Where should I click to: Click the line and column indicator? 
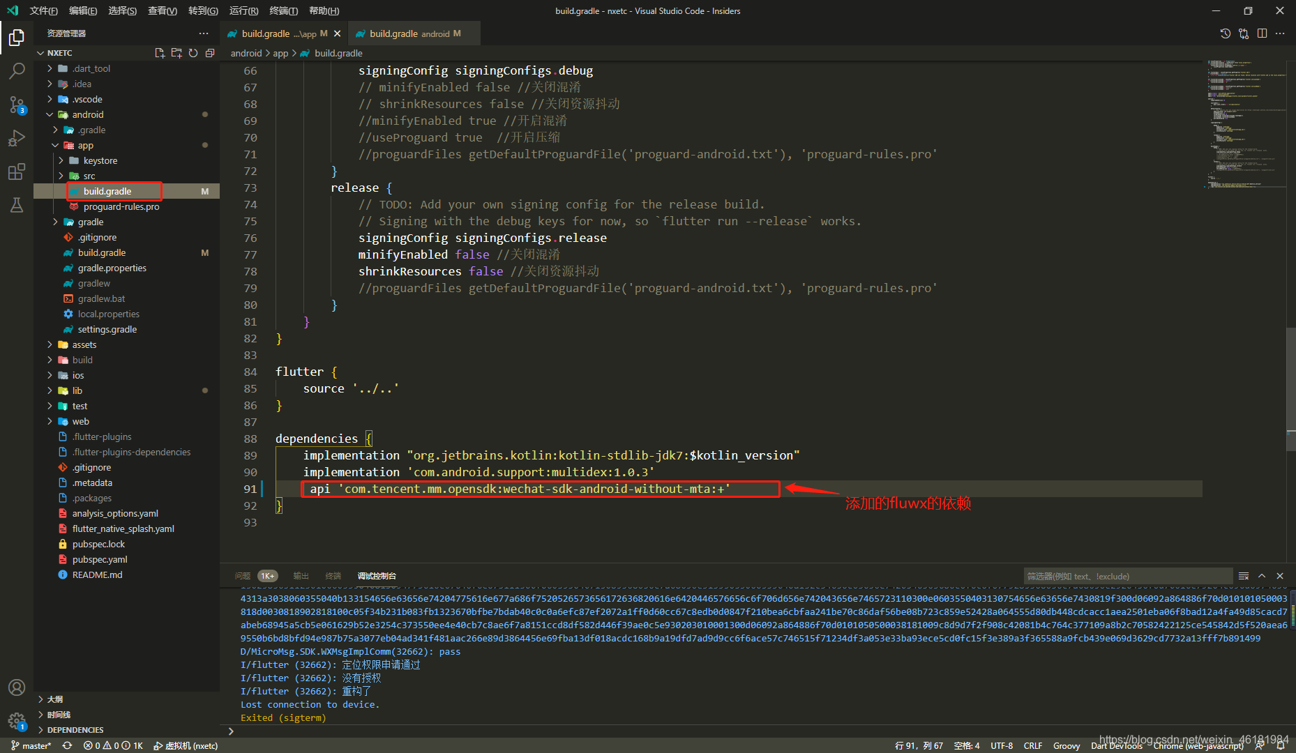click(919, 745)
